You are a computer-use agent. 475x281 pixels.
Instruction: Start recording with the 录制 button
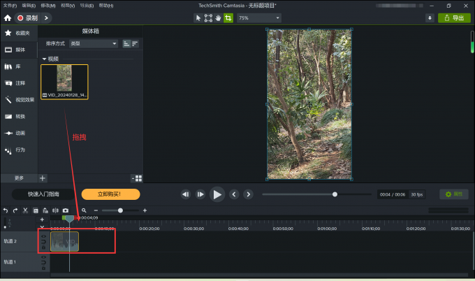pyautogui.click(x=27, y=18)
